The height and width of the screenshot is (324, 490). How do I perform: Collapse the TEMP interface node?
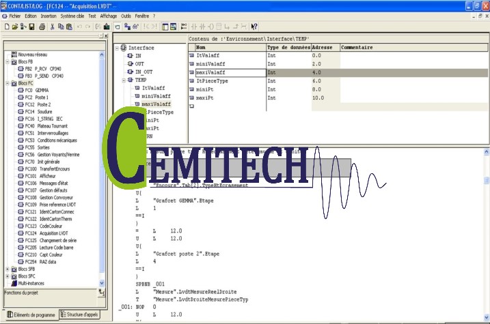[x=124, y=80]
